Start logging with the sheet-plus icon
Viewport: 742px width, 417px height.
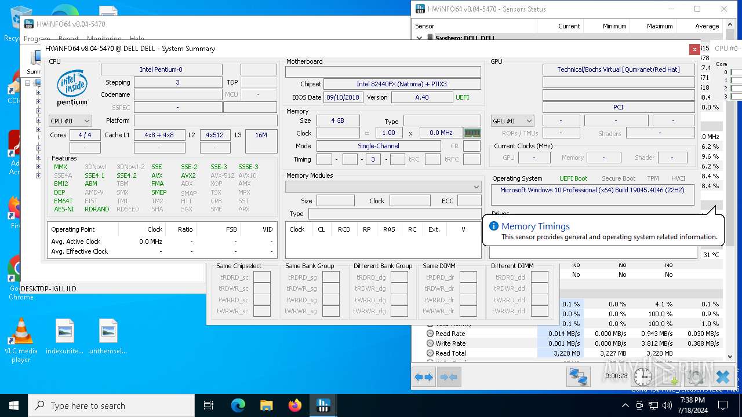tap(670, 377)
